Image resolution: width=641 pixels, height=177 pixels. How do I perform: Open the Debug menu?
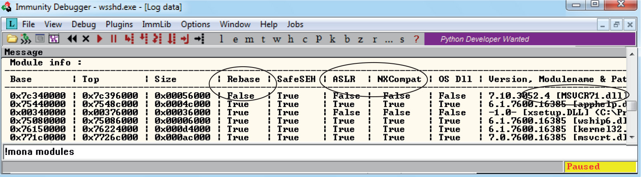click(83, 24)
